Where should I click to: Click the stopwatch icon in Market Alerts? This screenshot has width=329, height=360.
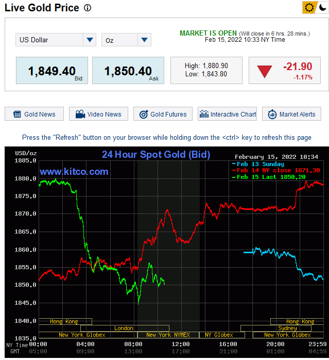272,114
